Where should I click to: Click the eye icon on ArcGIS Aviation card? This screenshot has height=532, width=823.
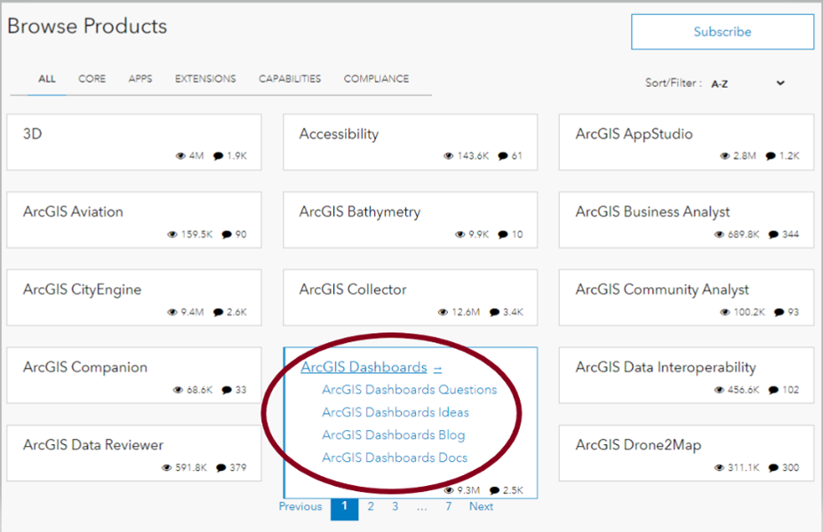[x=172, y=234]
